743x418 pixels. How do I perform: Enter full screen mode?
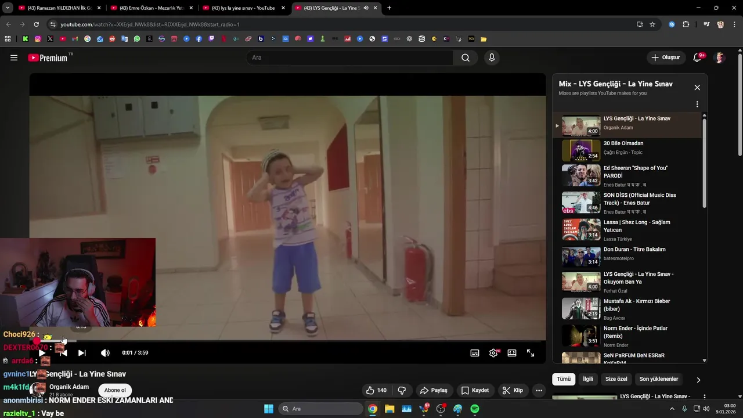(531, 353)
